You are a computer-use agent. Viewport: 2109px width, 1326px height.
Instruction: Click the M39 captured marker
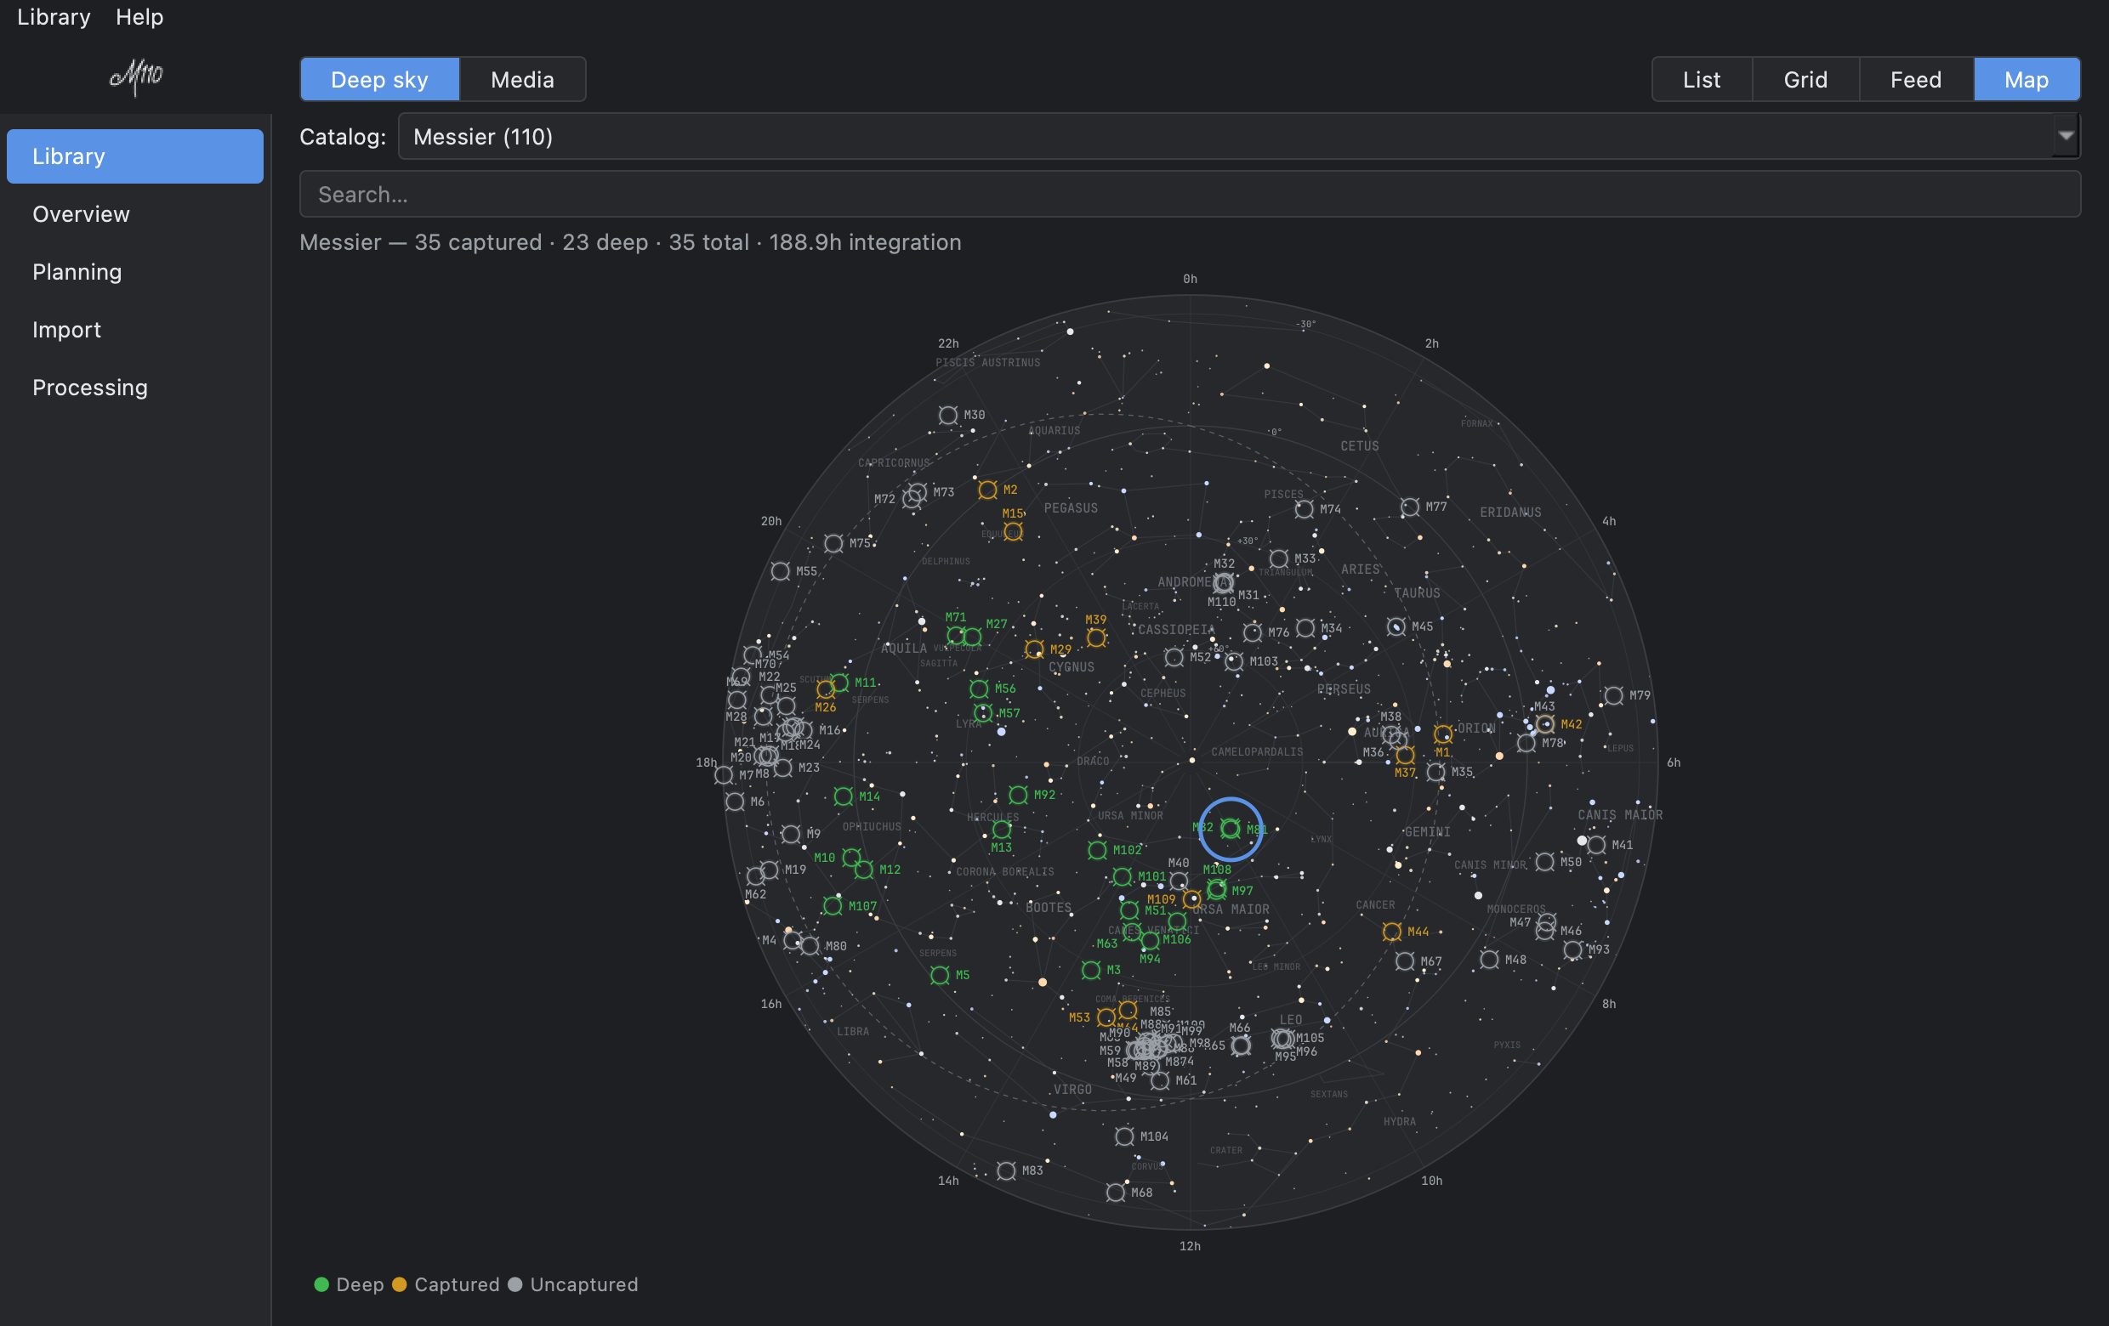pyautogui.click(x=1095, y=637)
